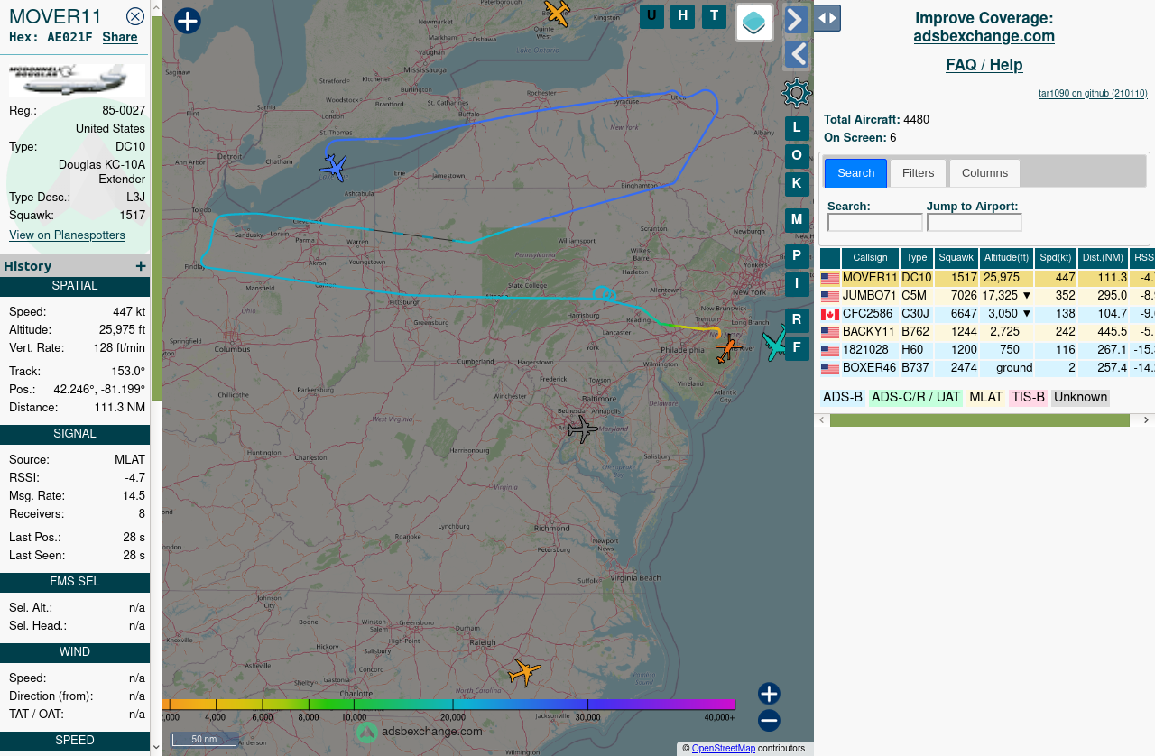
Task: Select the CFC2586 row in table
Action: tap(987, 314)
